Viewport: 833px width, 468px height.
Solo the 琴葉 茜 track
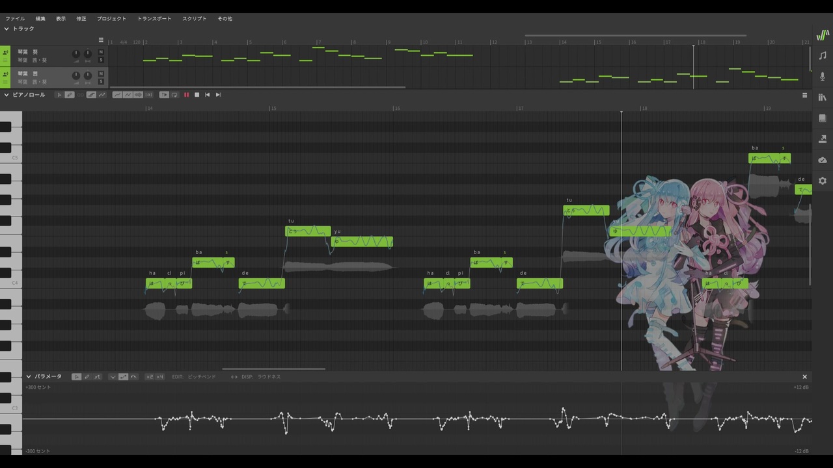pyautogui.click(x=101, y=82)
